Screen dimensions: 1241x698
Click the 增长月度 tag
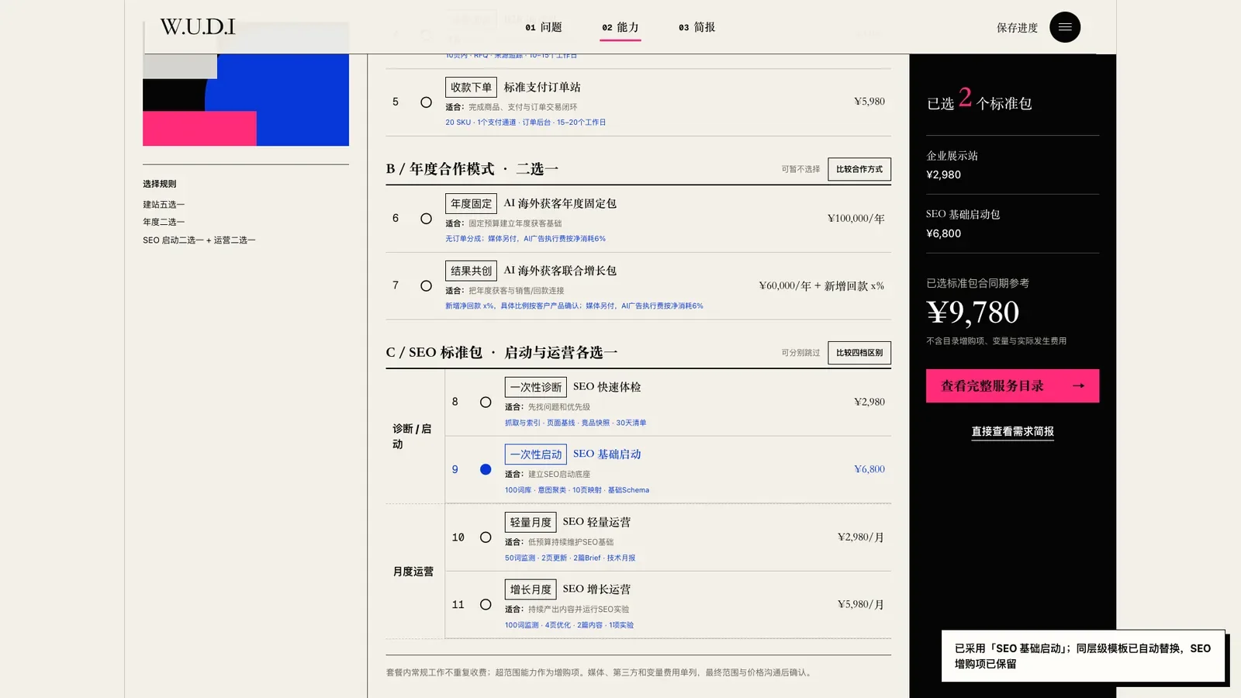[531, 589]
